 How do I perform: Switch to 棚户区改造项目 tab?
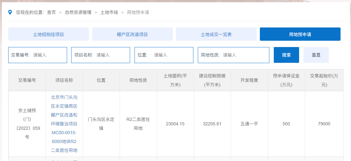click(x=132, y=34)
